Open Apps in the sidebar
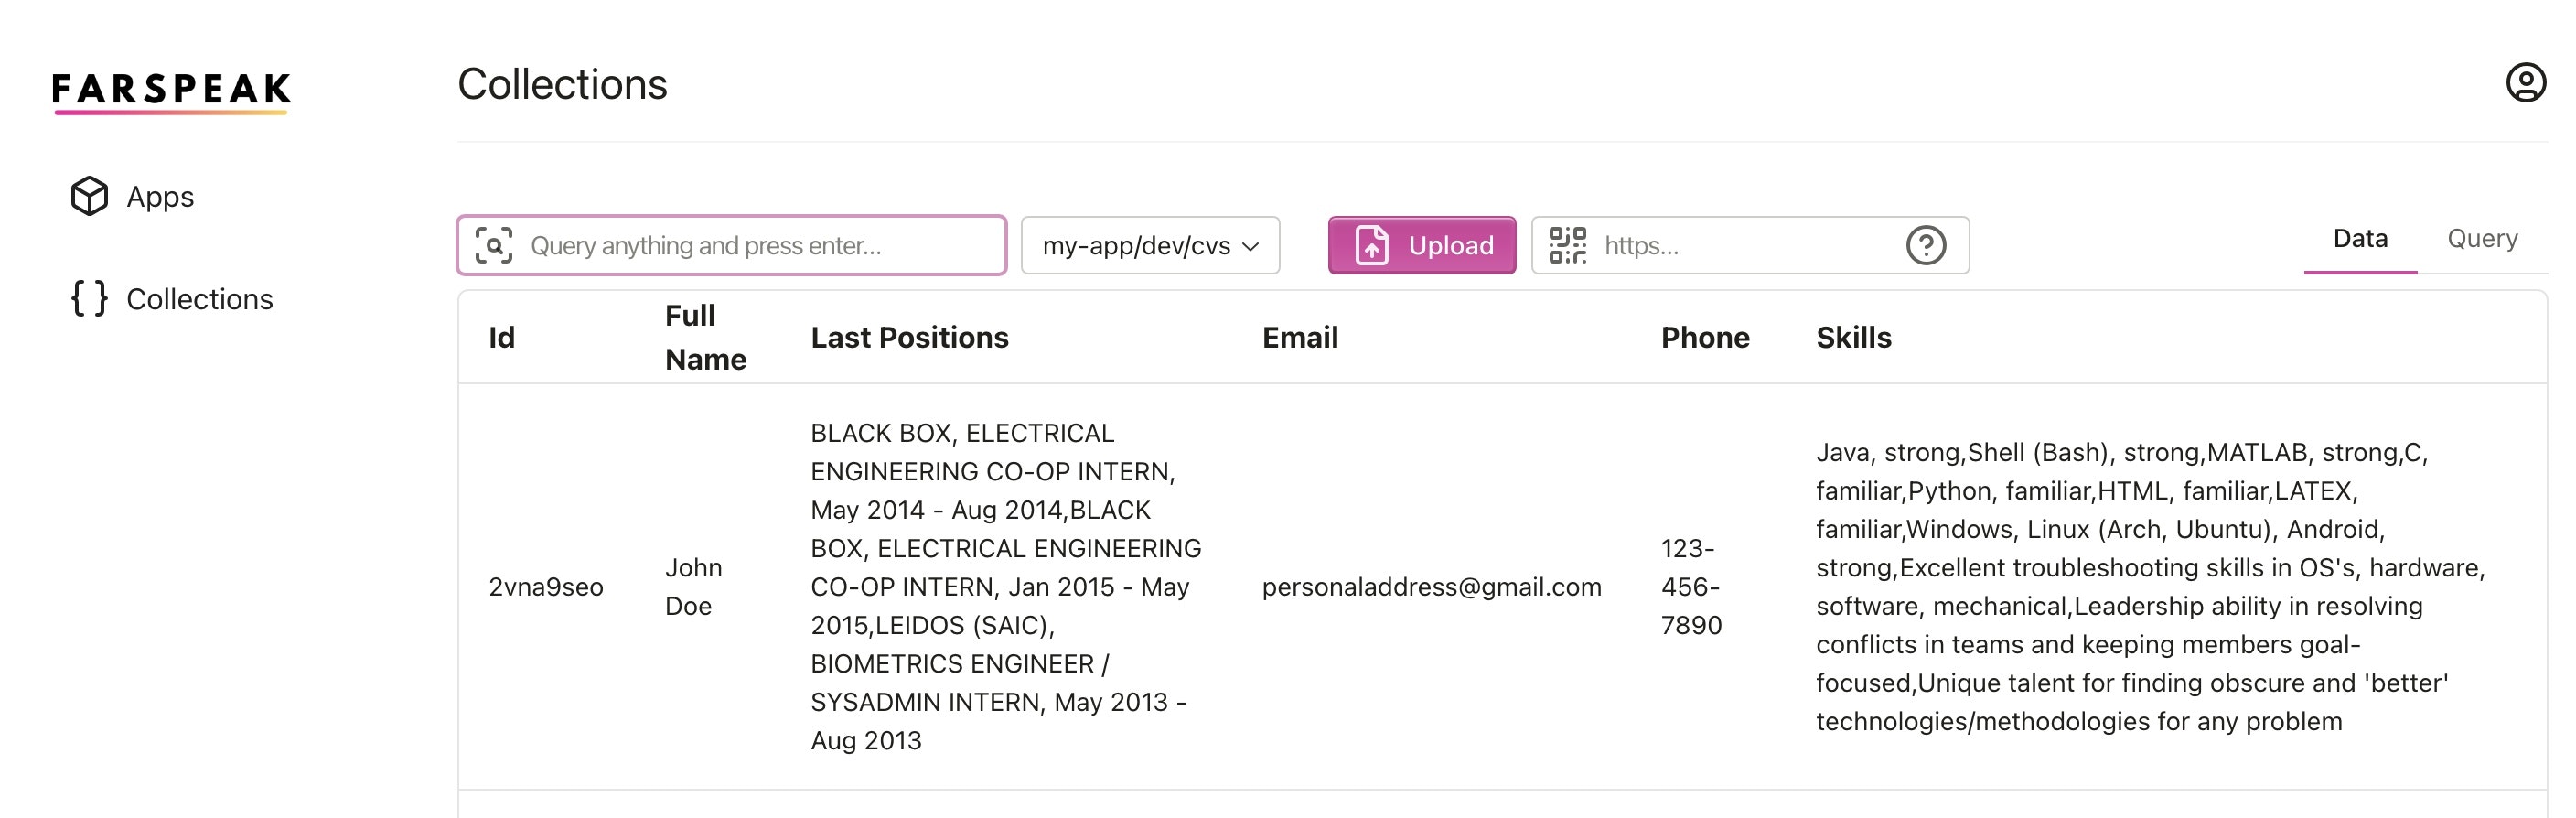Image resolution: width=2576 pixels, height=818 pixels. (160, 197)
